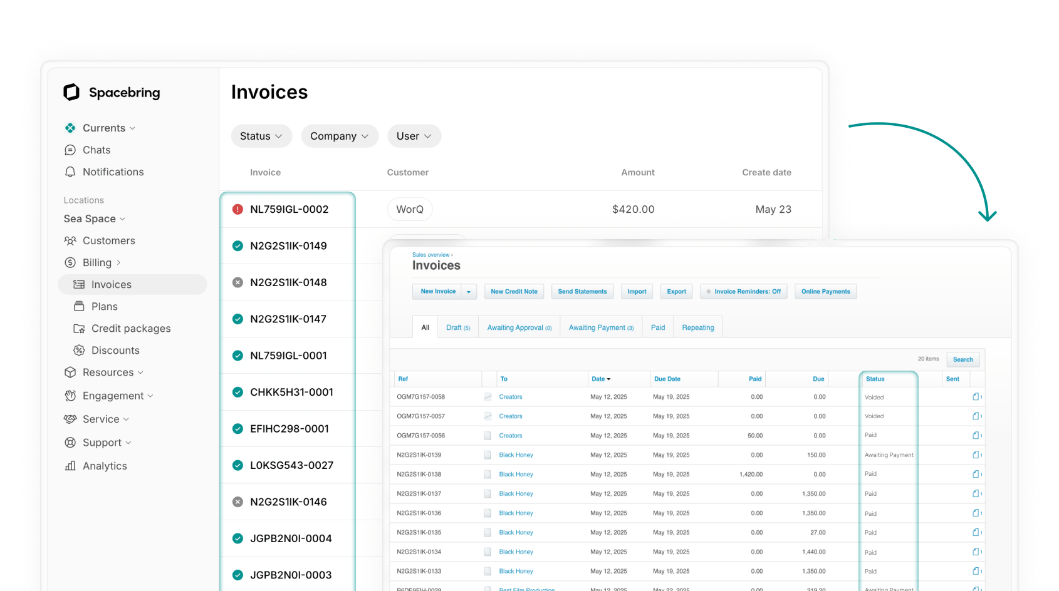Click file icon beside Creators in OGM7G157-0057 row
The width and height of the screenshot is (1059, 591).
[x=488, y=416]
